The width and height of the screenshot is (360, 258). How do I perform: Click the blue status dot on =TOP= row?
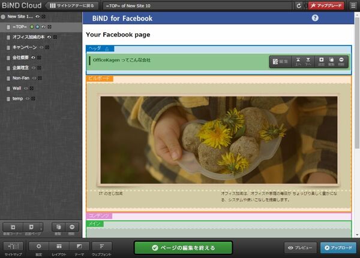37,27
